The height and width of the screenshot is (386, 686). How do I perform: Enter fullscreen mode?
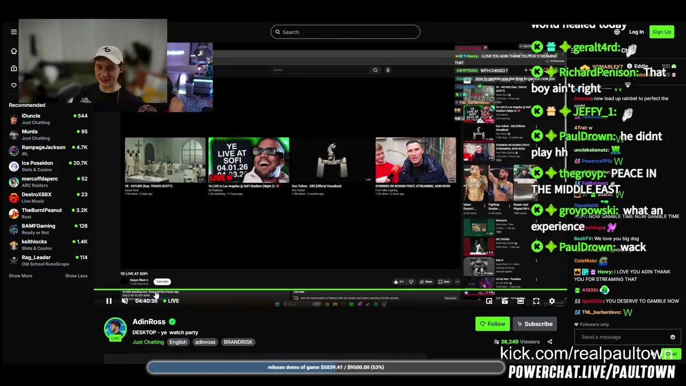(536, 301)
